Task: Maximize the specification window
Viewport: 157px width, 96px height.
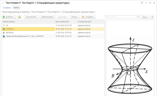Action: (x=150, y=3)
